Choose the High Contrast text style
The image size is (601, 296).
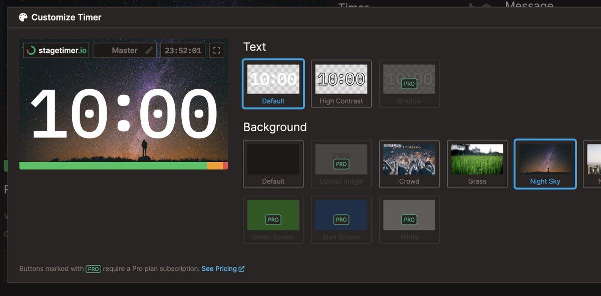(341, 84)
